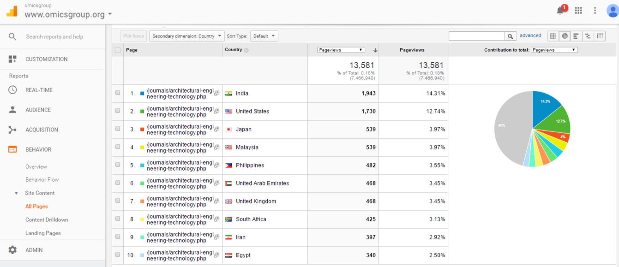
Task: Open the notifications bell
Action: coord(561,10)
